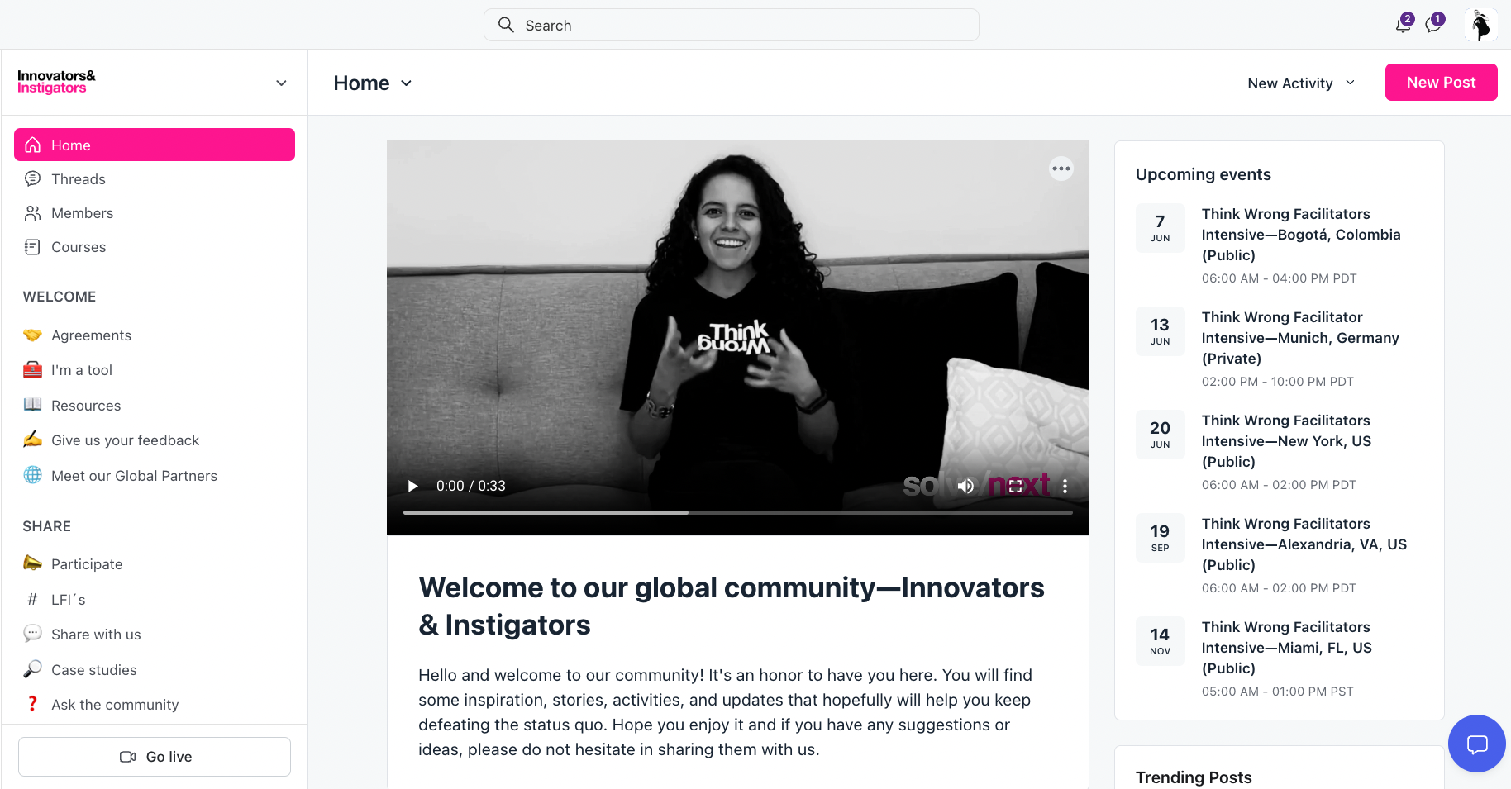Viewport: 1511px width, 789px height.
Task: Enter fullscreen on the video
Action: pos(1016,487)
